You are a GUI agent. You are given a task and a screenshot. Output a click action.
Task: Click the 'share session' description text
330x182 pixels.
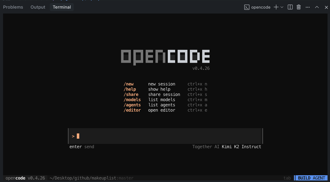(x=164, y=95)
